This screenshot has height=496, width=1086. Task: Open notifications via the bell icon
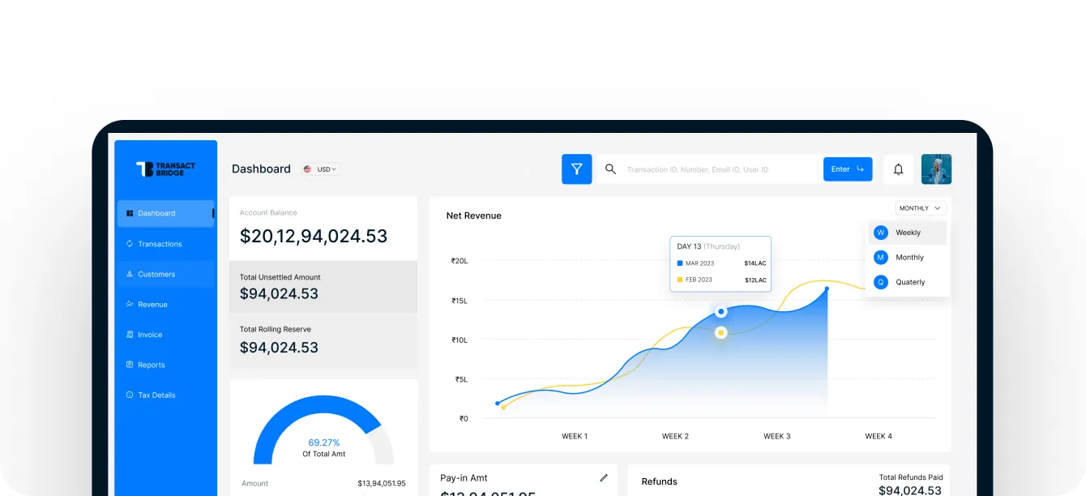(898, 169)
